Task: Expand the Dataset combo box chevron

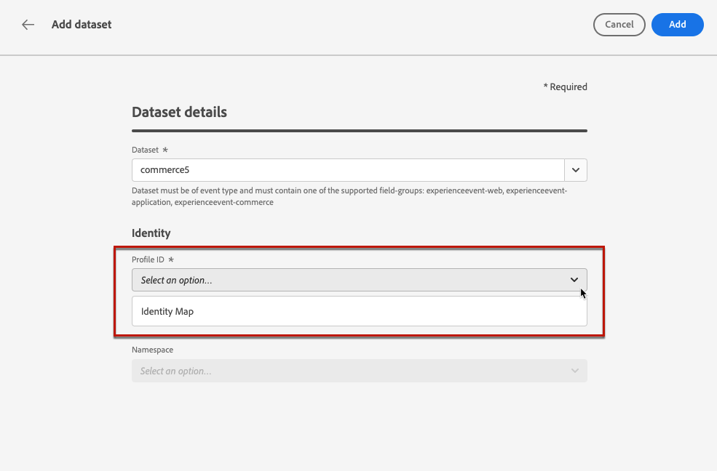Action: pos(576,170)
